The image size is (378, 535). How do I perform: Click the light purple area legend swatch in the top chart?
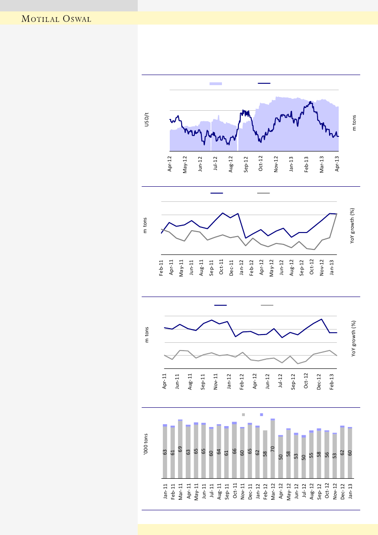click(x=216, y=83)
